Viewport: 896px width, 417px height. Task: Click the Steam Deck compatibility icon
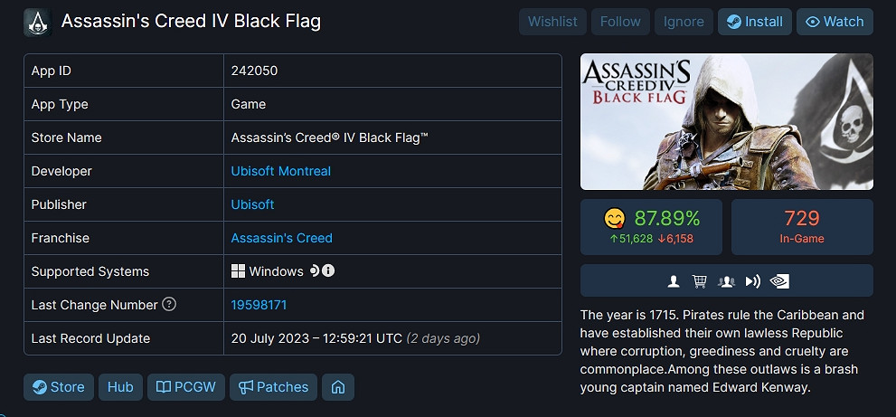click(315, 271)
